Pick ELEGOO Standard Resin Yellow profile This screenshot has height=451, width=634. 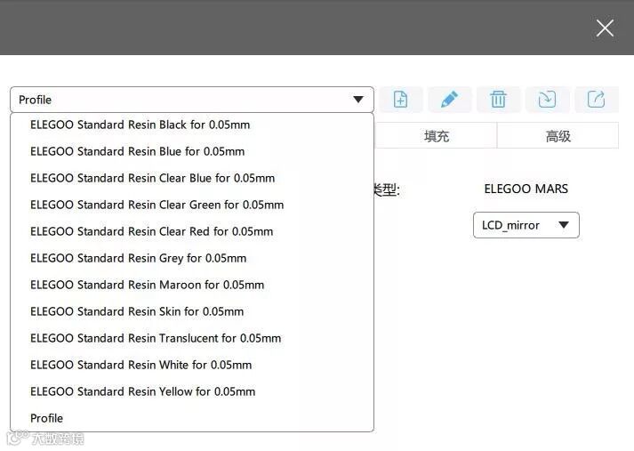(192, 391)
